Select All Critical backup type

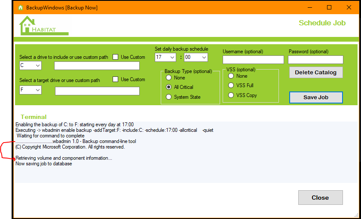(x=169, y=87)
